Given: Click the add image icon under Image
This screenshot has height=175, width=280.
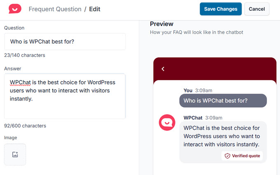Looking at the screenshot, I should pos(15,154).
